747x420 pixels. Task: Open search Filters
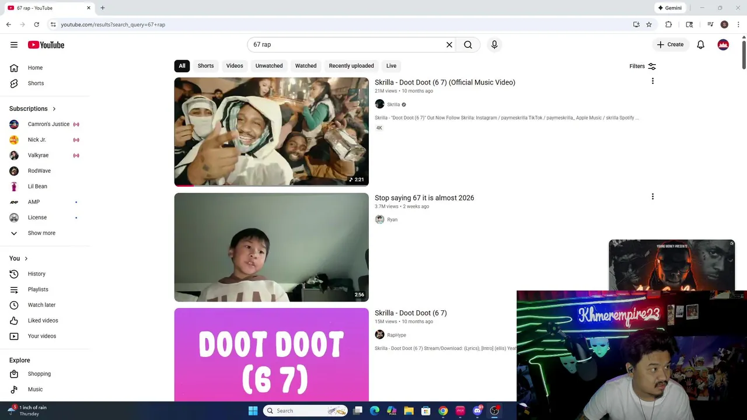click(643, 66)
